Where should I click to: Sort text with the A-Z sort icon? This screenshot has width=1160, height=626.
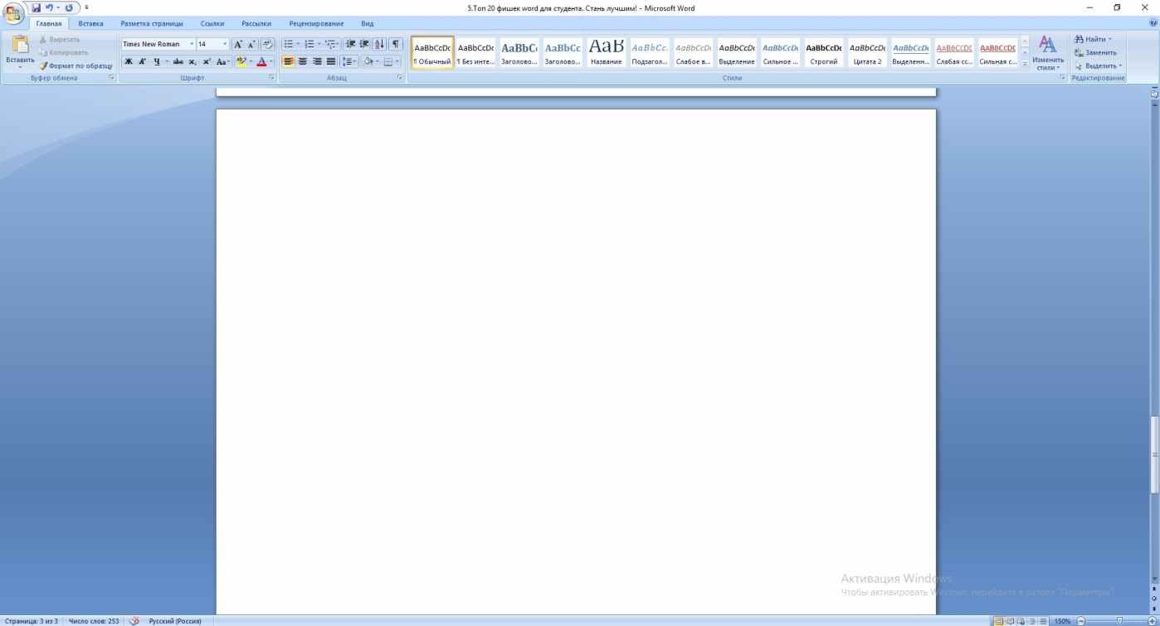[379, 44]
